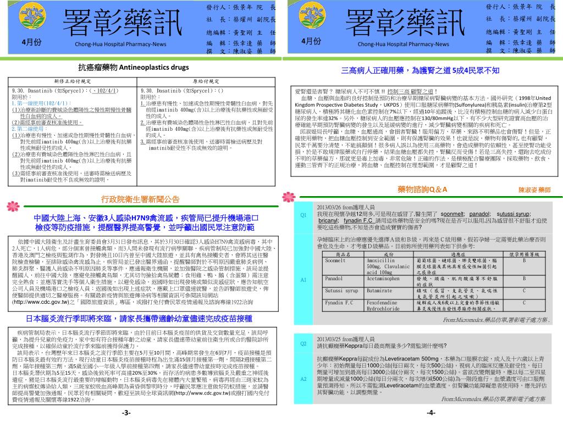Select the 署彰藥訊 title on page 4

(405, 23)
